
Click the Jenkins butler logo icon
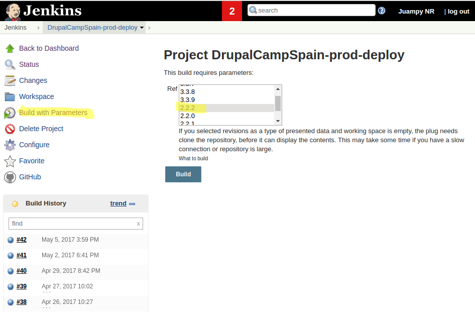pyautogui.click(x=13, y=12)
